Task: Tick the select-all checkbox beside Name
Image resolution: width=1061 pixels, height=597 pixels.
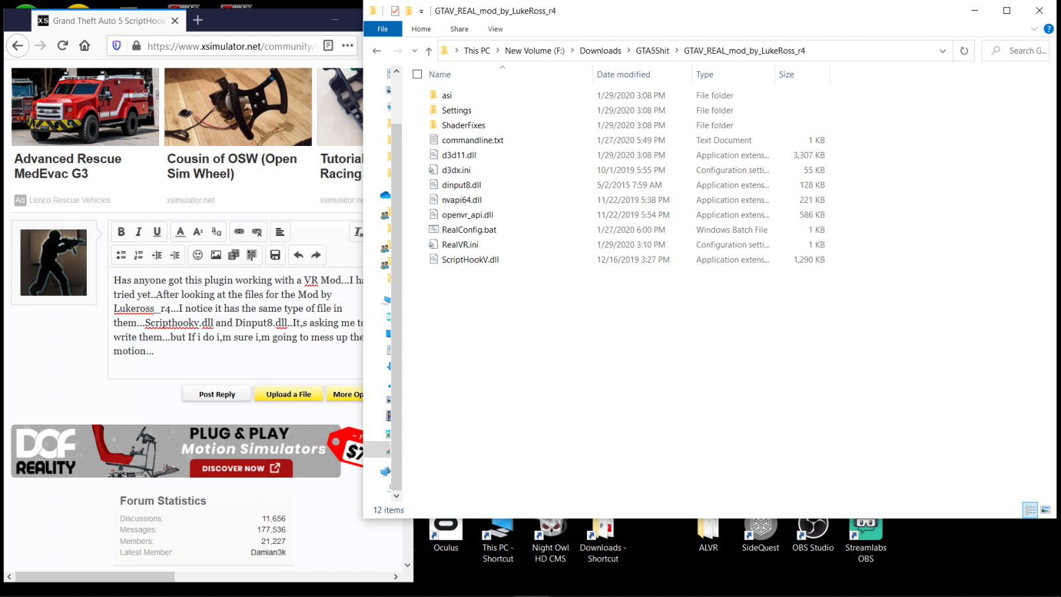Action: tap(417, 74)
